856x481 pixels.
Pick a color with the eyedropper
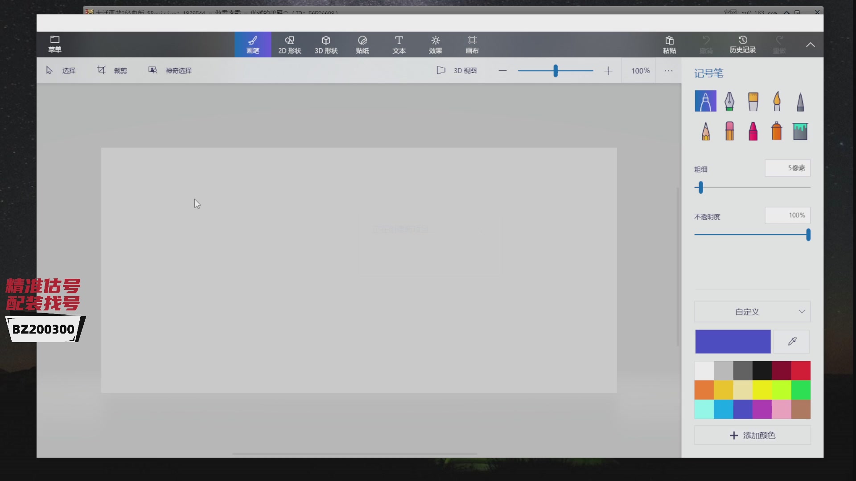point(792,342)
